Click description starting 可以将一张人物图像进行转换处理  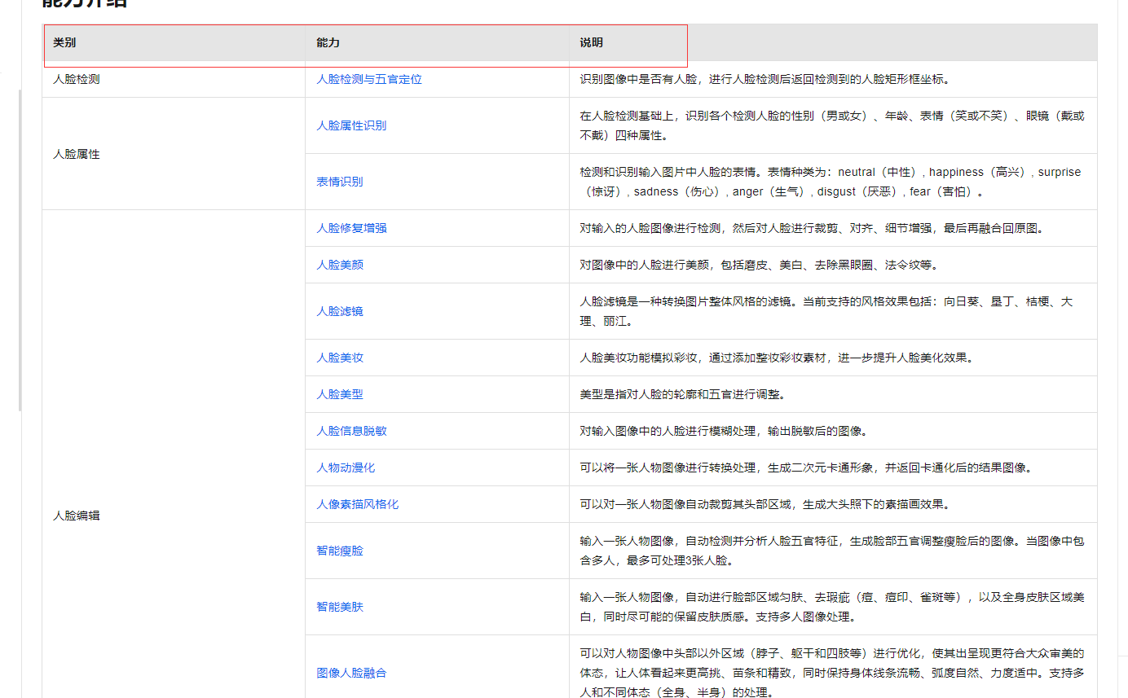tap(806, 468)
